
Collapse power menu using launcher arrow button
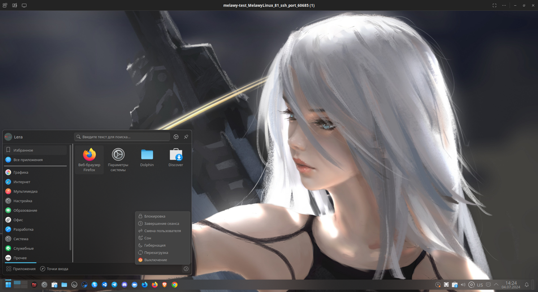(x=186, y=269)
